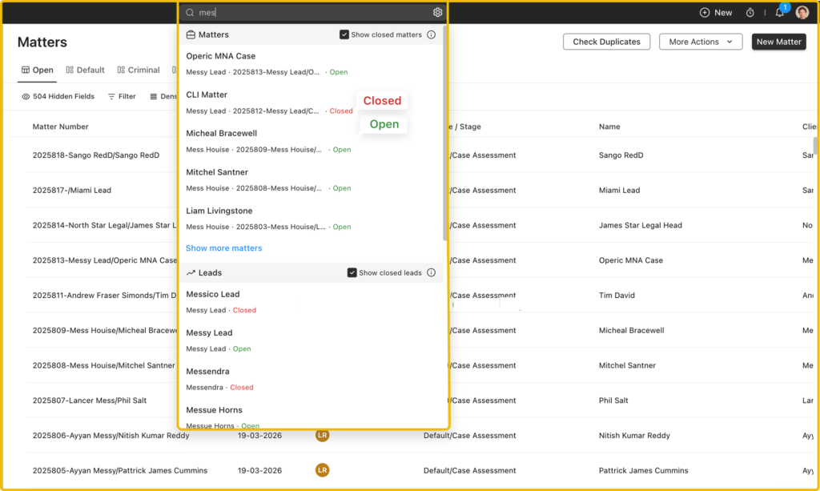Screen dimensions: 820x491
Task: Click the 504 Hidden Fields eye icon
Action: 26,97
